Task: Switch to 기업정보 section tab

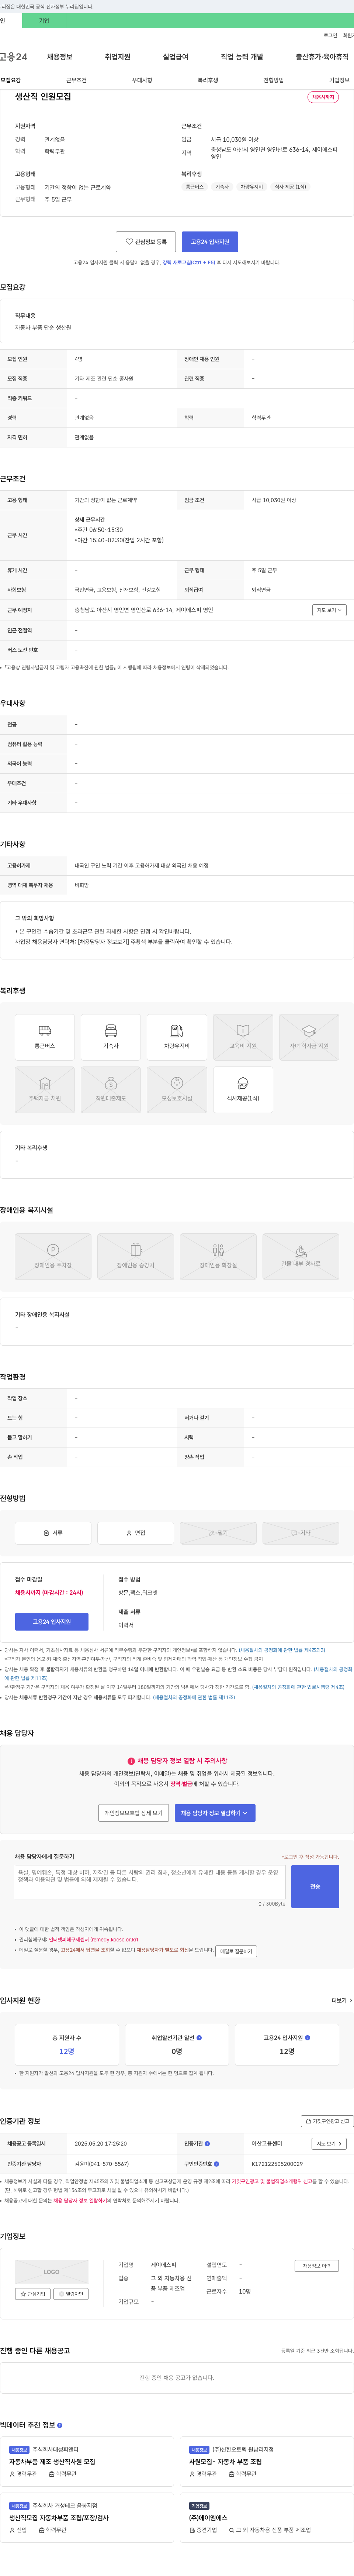Action: (340, 80)
